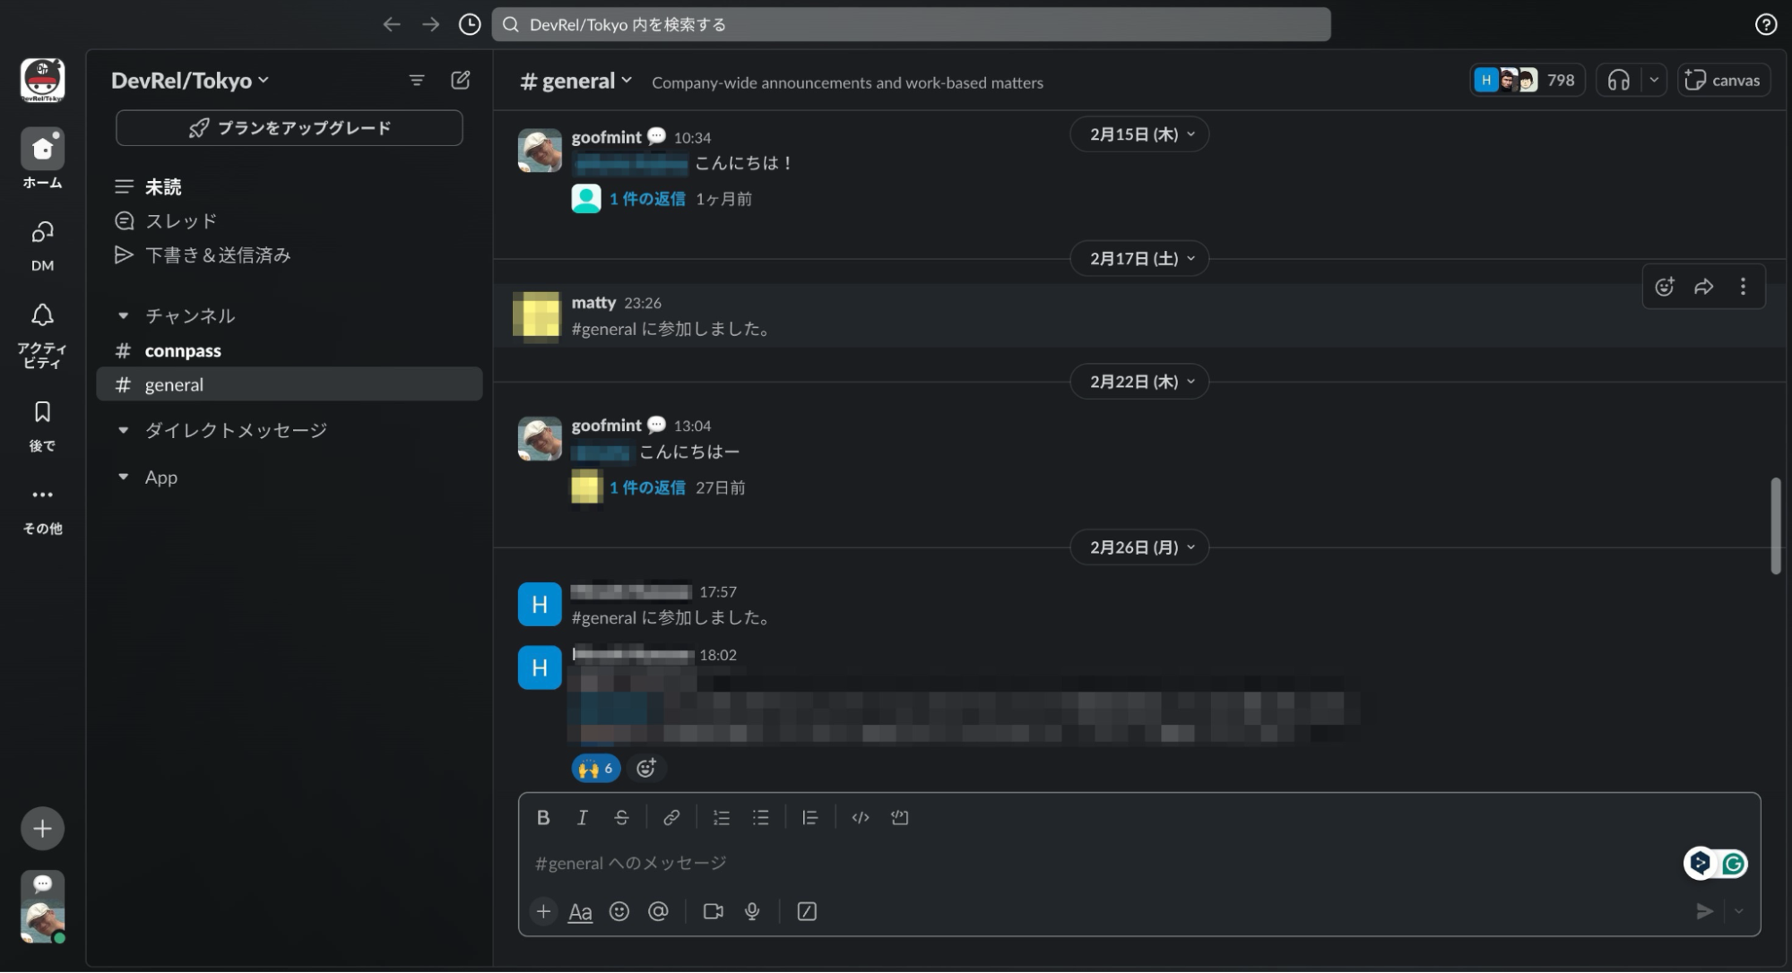Start a huddle with headphones icon

tap(1618, 81)
